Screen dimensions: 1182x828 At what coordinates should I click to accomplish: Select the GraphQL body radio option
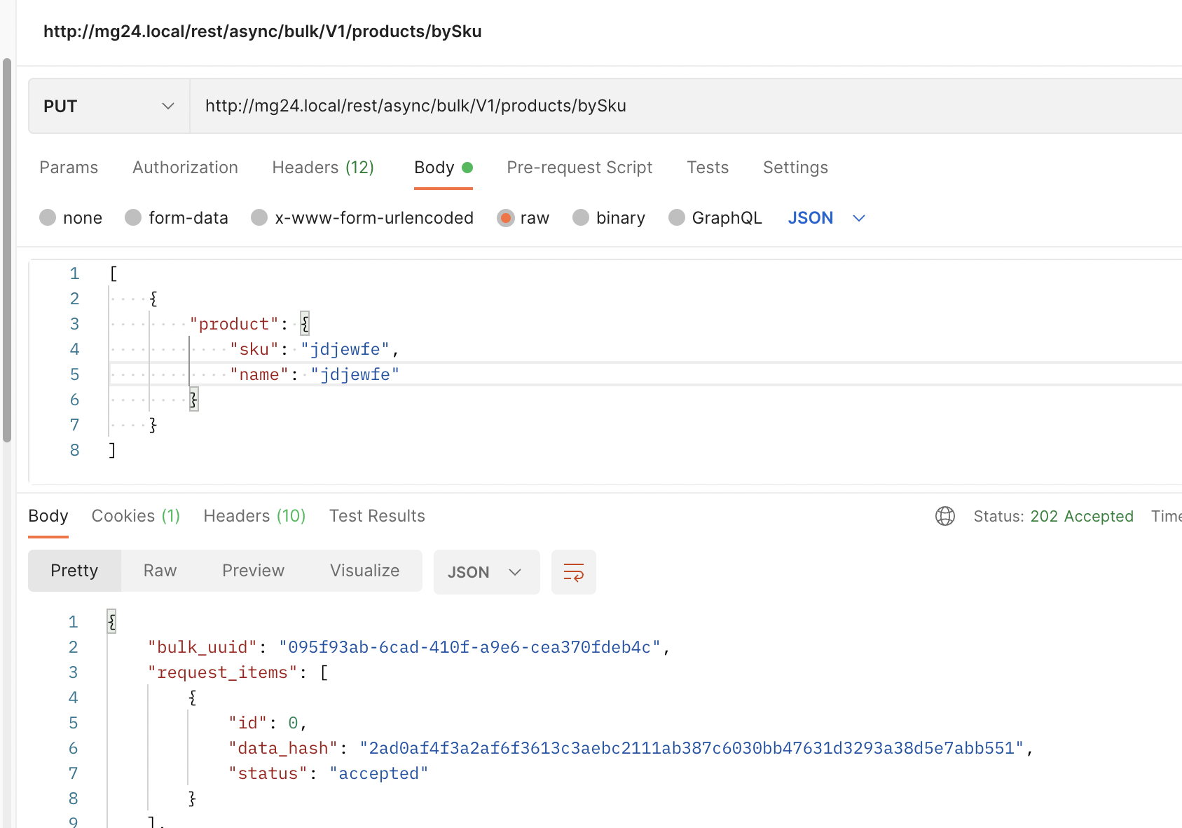pyautogui.click(x=677, y=218)
